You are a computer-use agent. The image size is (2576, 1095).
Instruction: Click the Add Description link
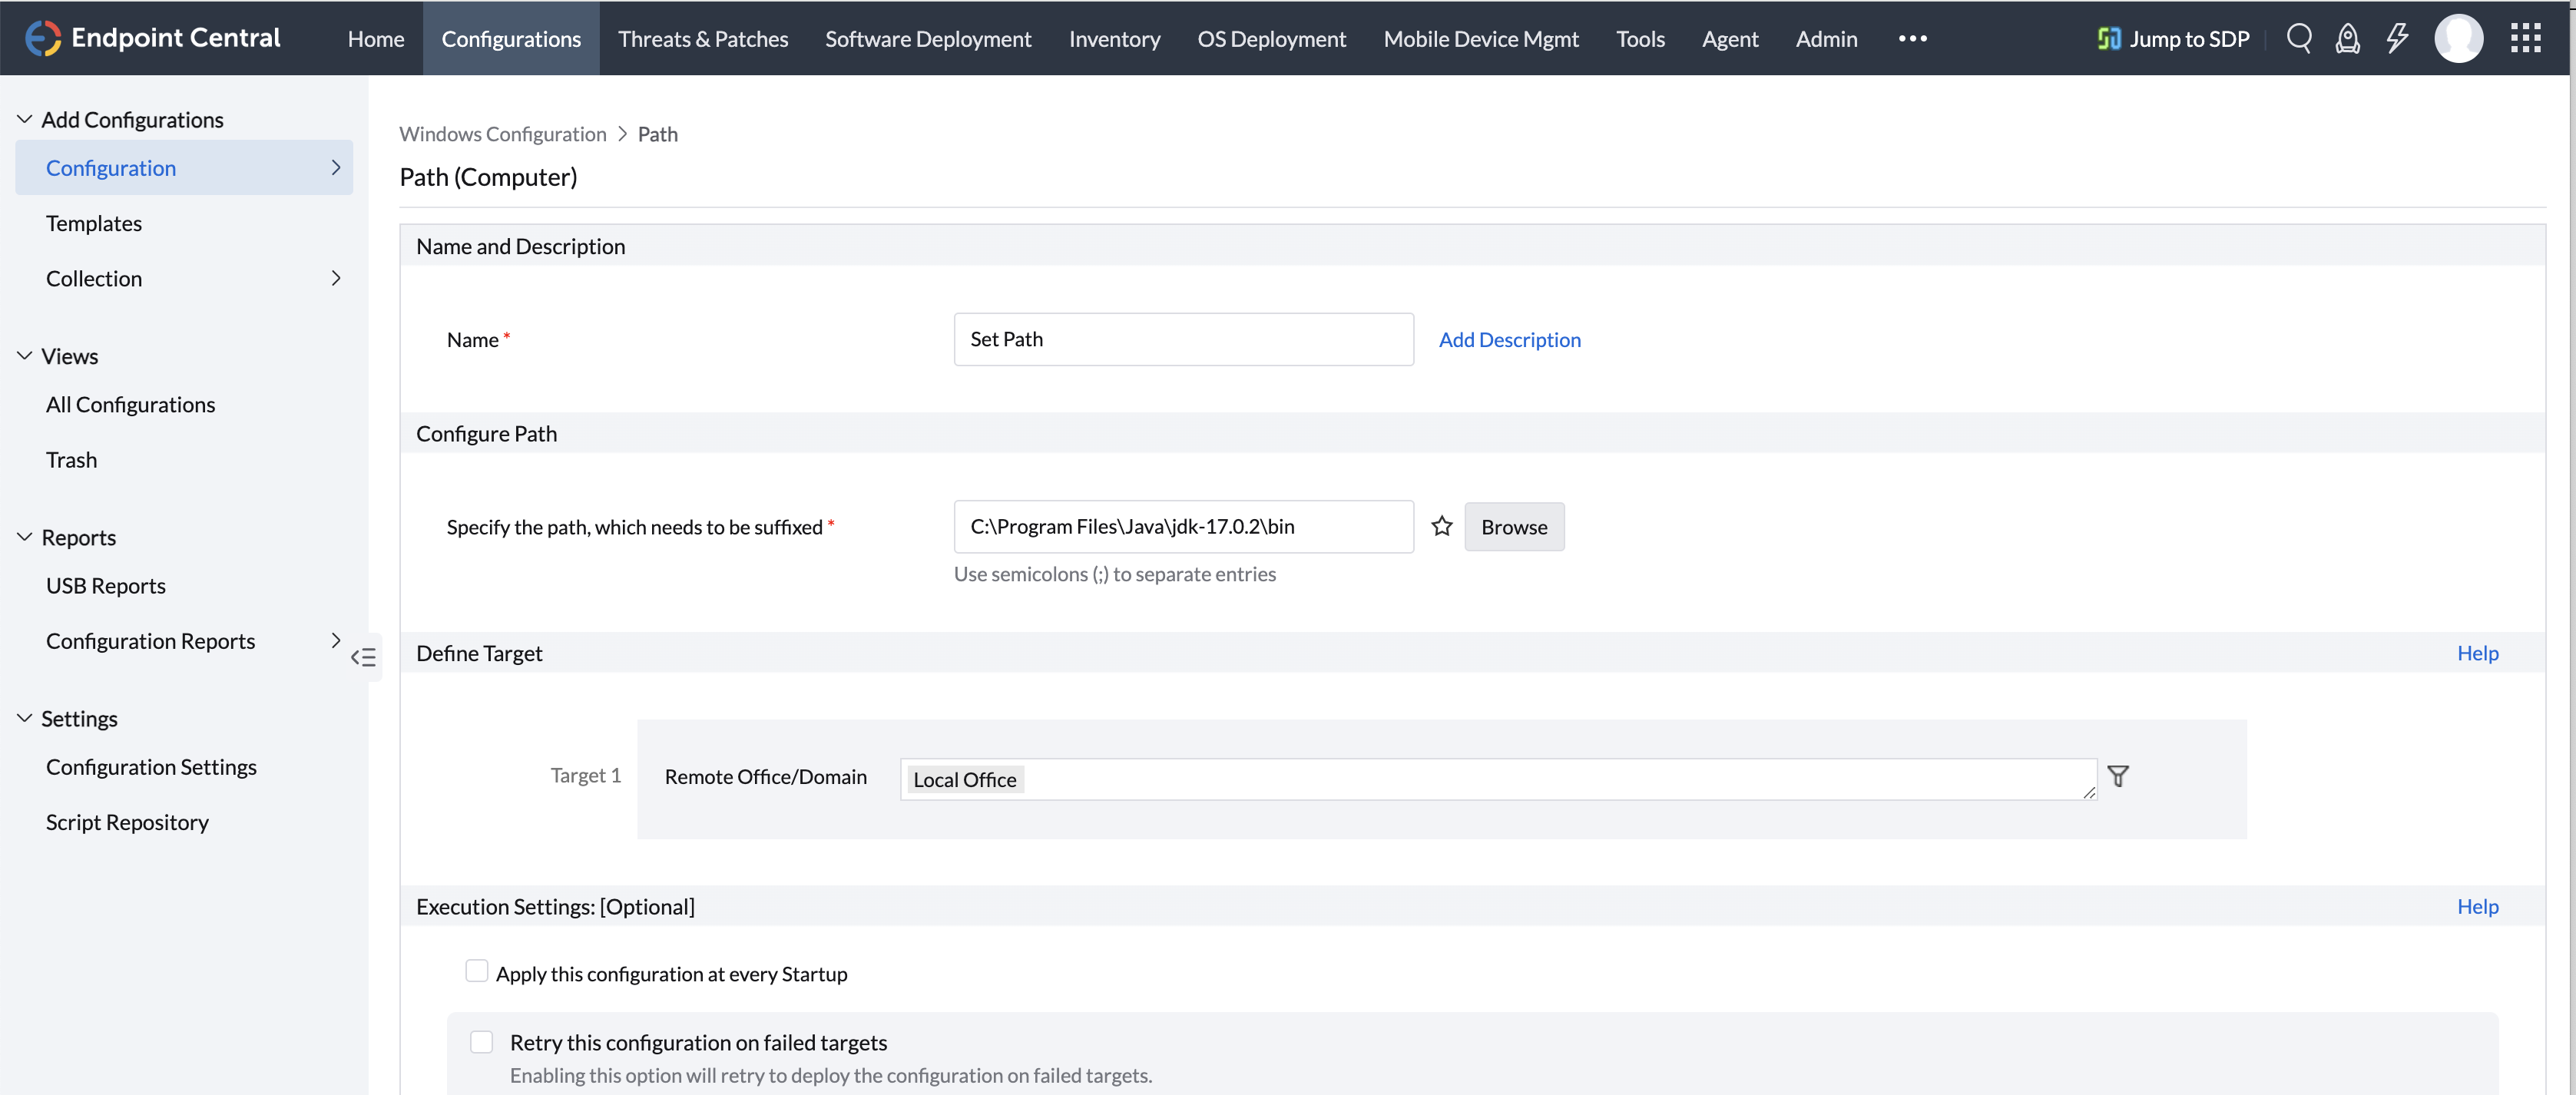coord(1509,340)
